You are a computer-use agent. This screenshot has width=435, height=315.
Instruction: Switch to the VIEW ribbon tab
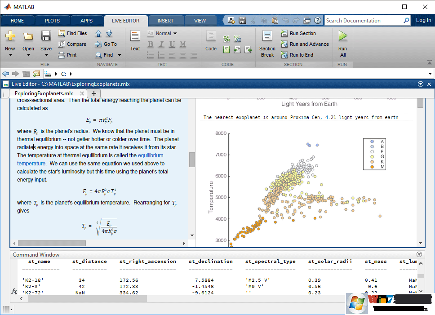click(x=200, y=20)
